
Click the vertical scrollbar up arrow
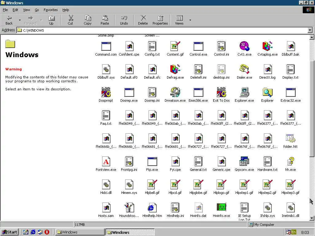pyautogui.click(x=312, y=37)
